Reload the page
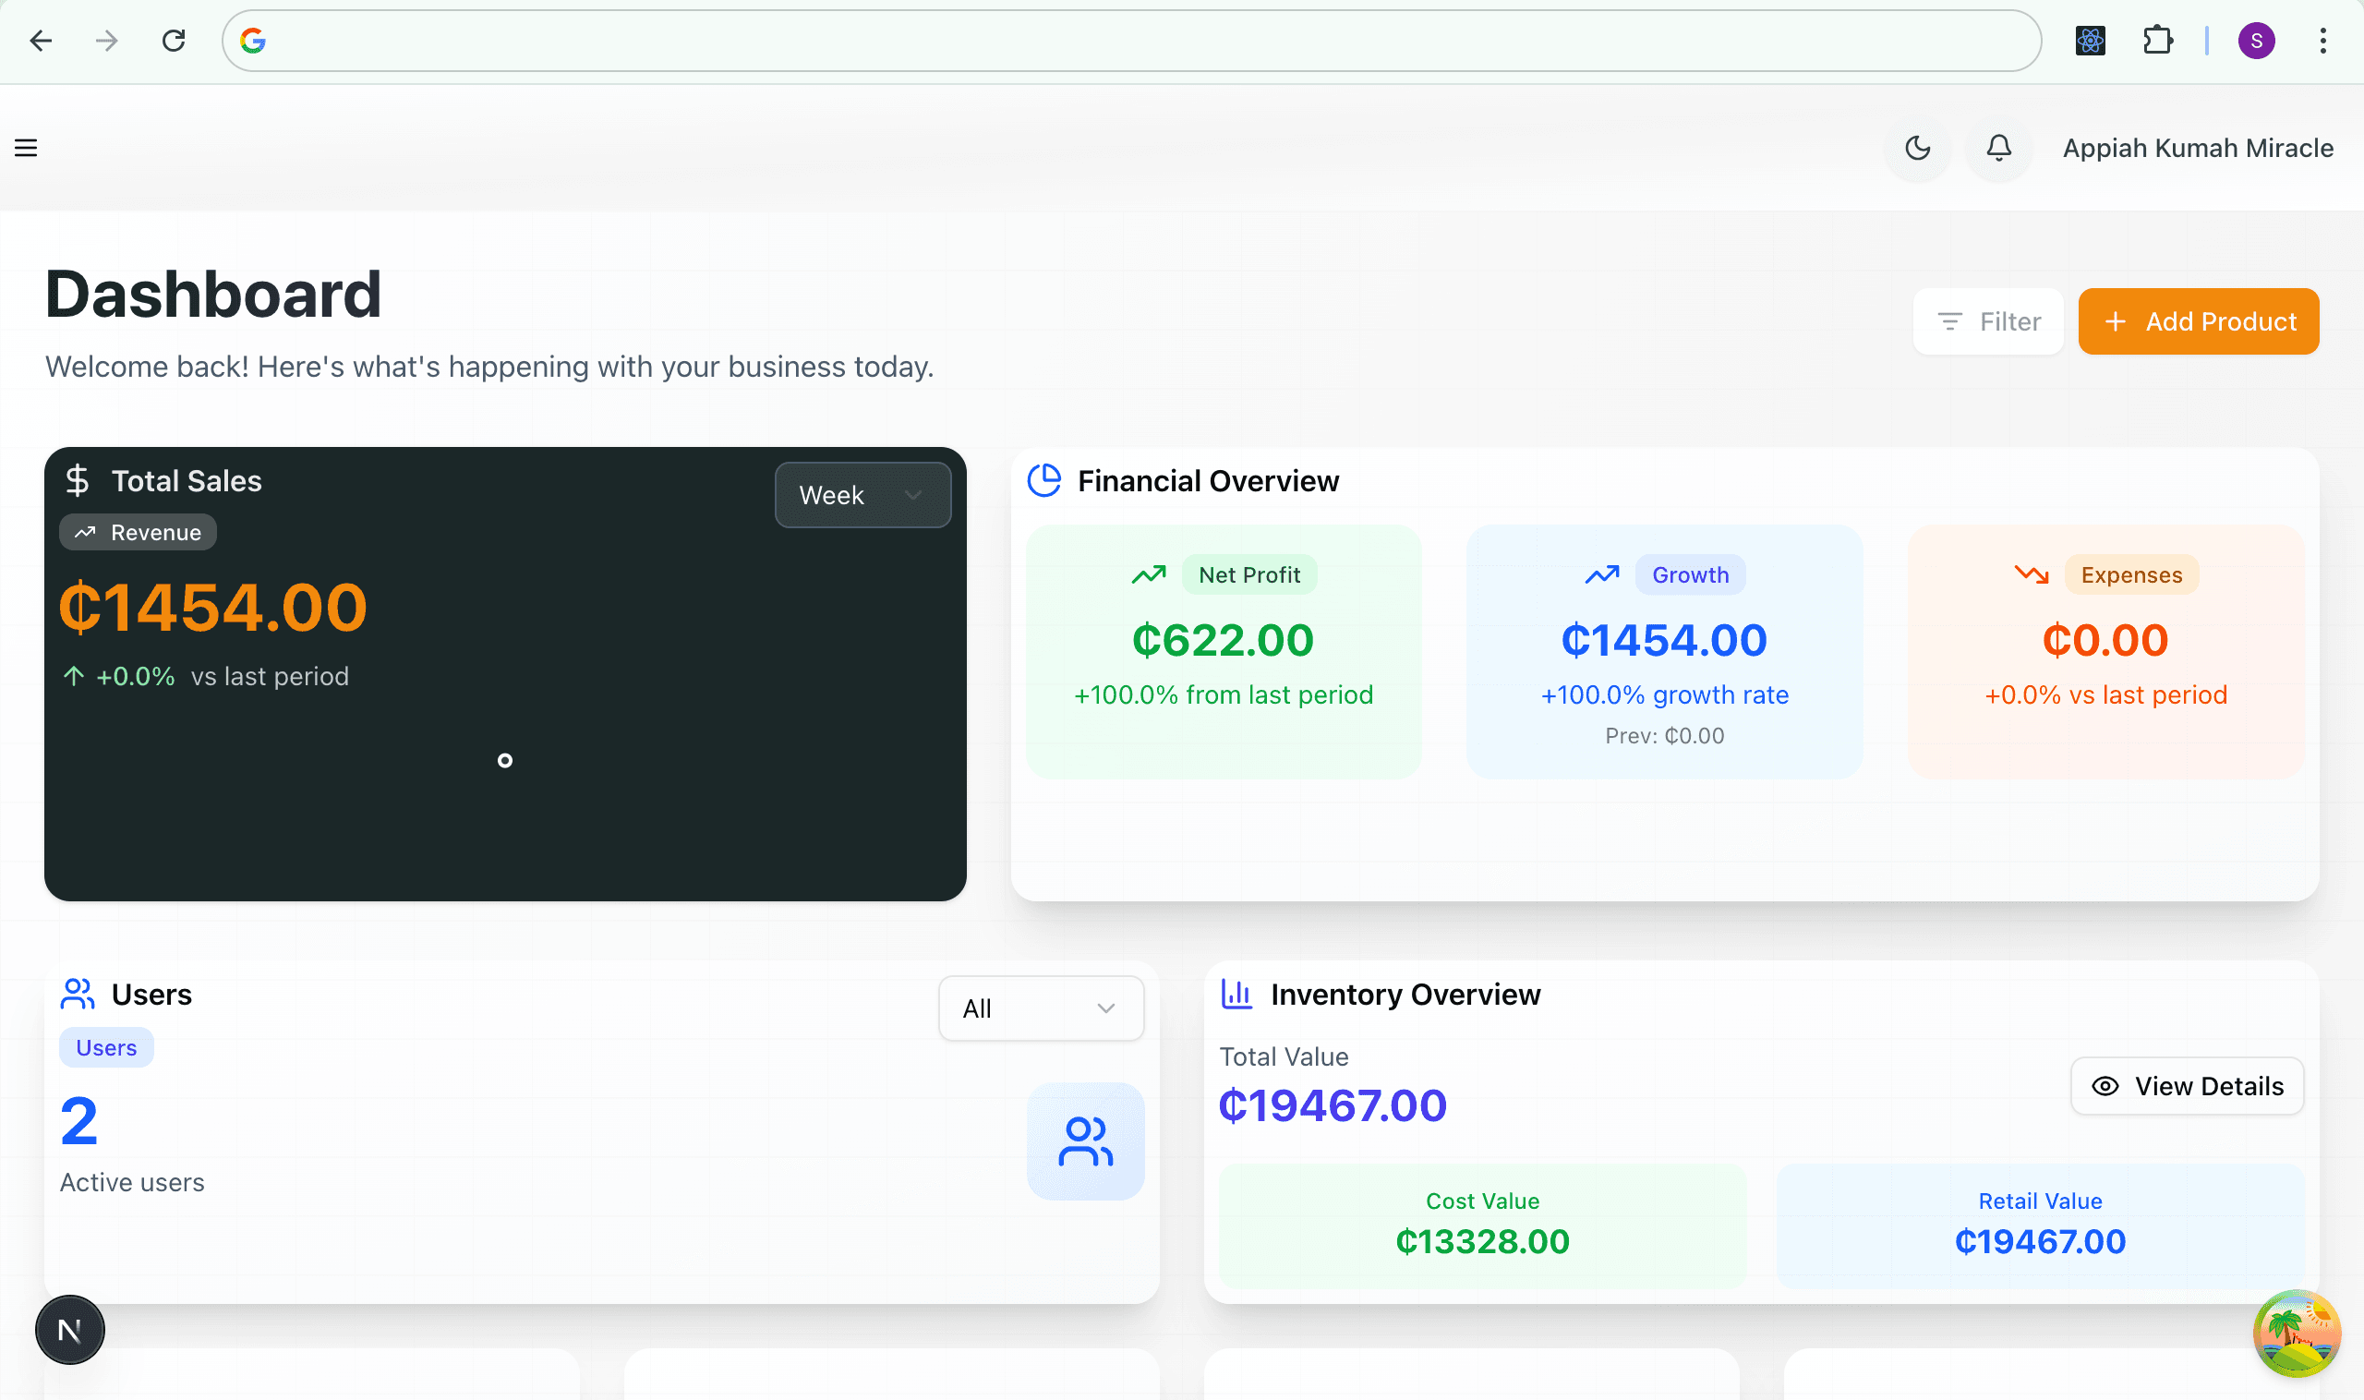Screen dimensions: 2364x1400 tap(174, 41)
